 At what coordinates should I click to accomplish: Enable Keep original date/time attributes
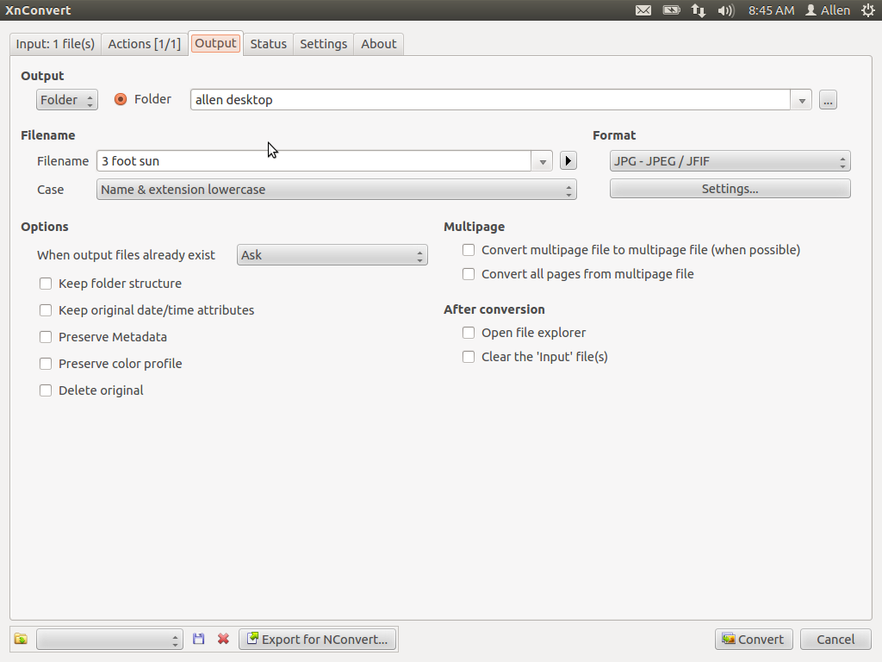pos(46,310)
